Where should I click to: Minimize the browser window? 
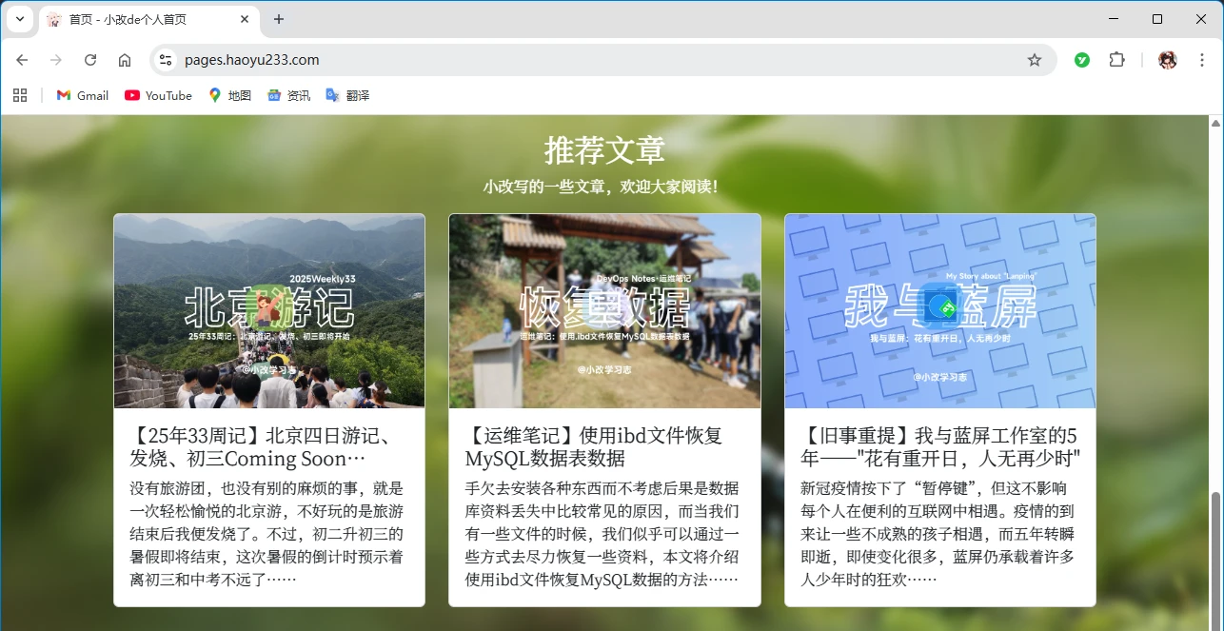pos(1114,19)
